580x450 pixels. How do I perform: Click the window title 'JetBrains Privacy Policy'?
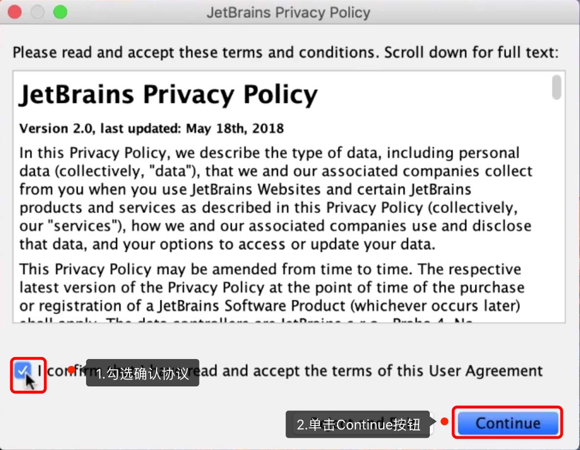(x=289, y=12)
